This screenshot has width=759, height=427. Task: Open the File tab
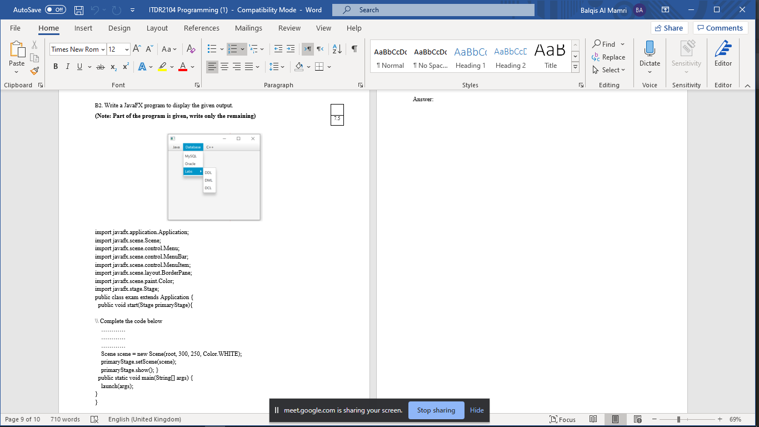pyautogui.click(x=15, y=28)
